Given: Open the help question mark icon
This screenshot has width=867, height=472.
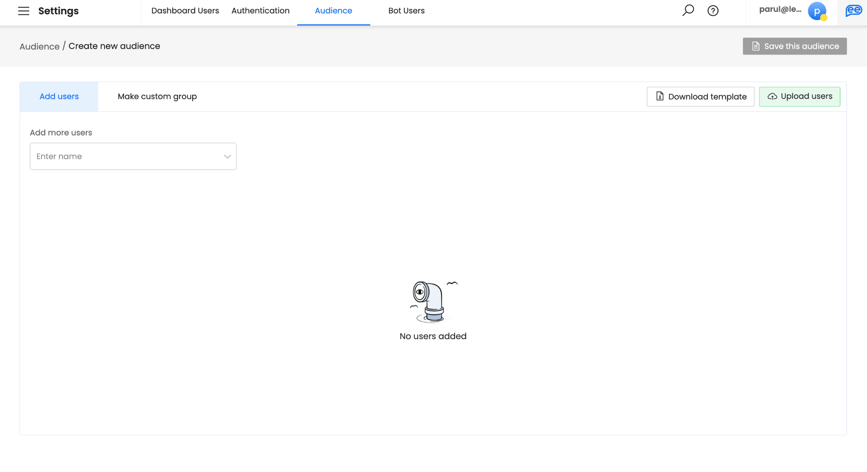Looking at the screenshot, I should click(x=713, y=11).
